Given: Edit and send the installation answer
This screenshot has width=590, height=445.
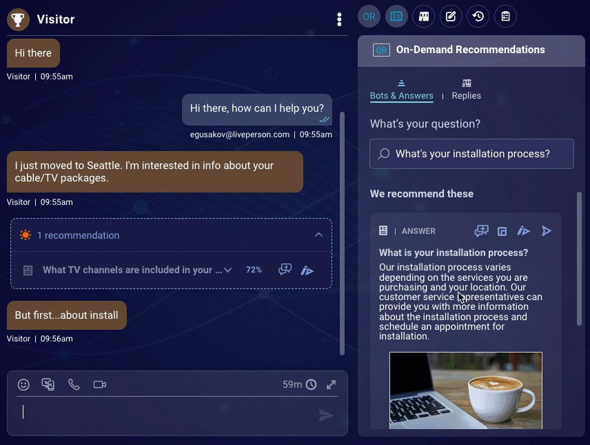Looking at the screenshot, I should coord(523,230).
